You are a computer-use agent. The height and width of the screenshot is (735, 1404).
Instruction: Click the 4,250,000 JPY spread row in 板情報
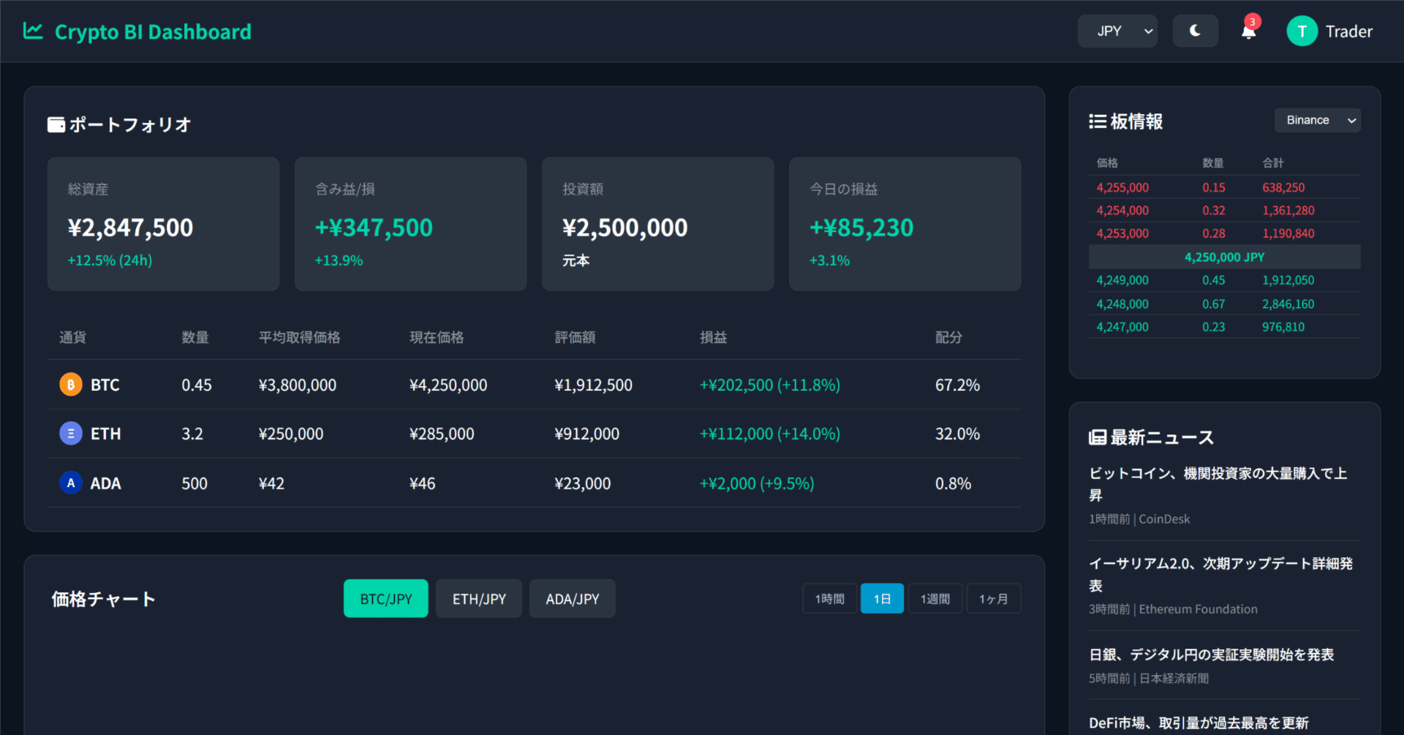point(1224,257)
